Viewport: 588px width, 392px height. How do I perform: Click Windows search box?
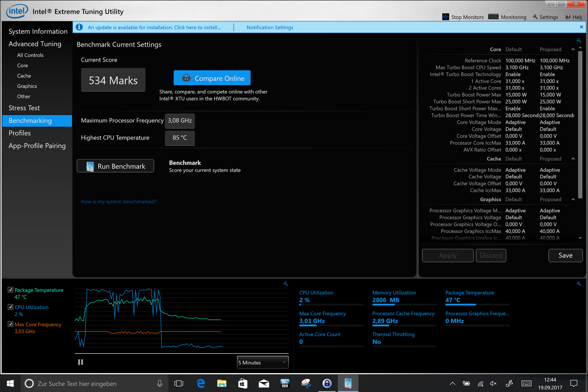(95, 384)
